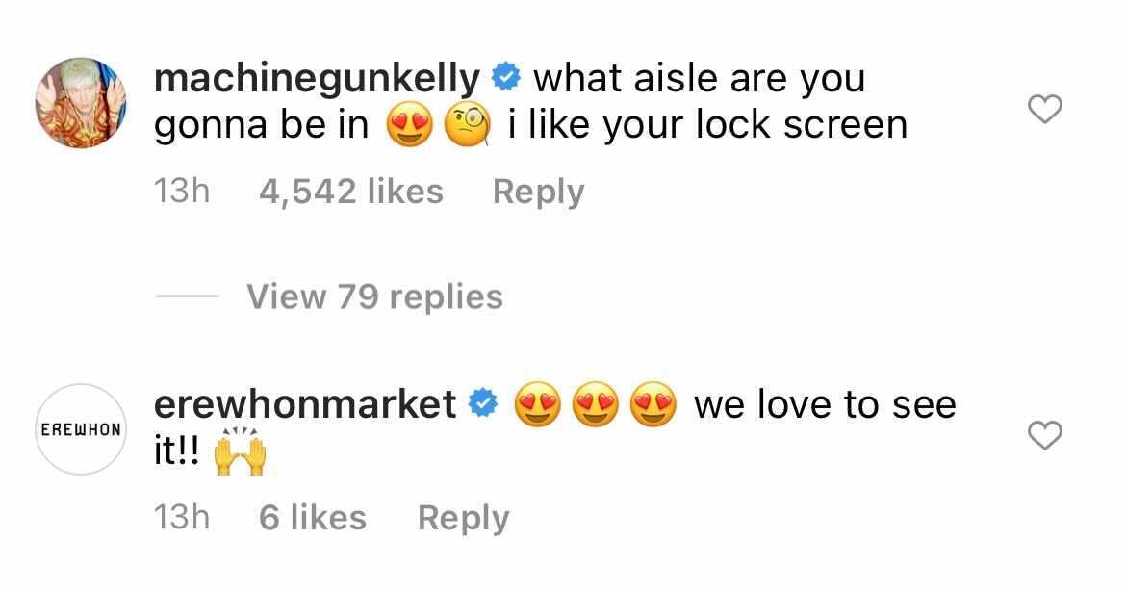Image resolution: width=1126 pixels, height=592 pixels.
Task: Click erewhonmarket's verified badge
Action: (481, 403)
